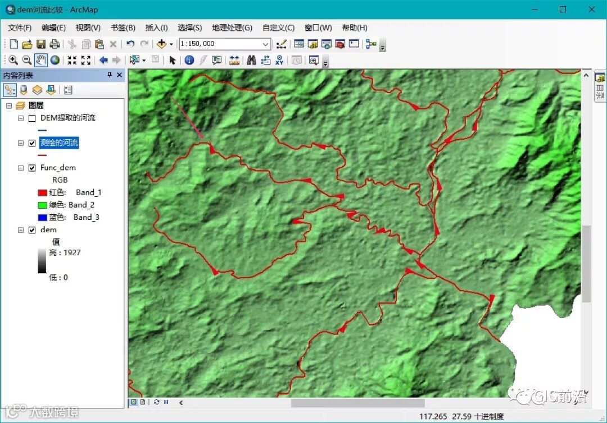Click the Copy icon
Screen dimensions: 607x423
point(86,44)
